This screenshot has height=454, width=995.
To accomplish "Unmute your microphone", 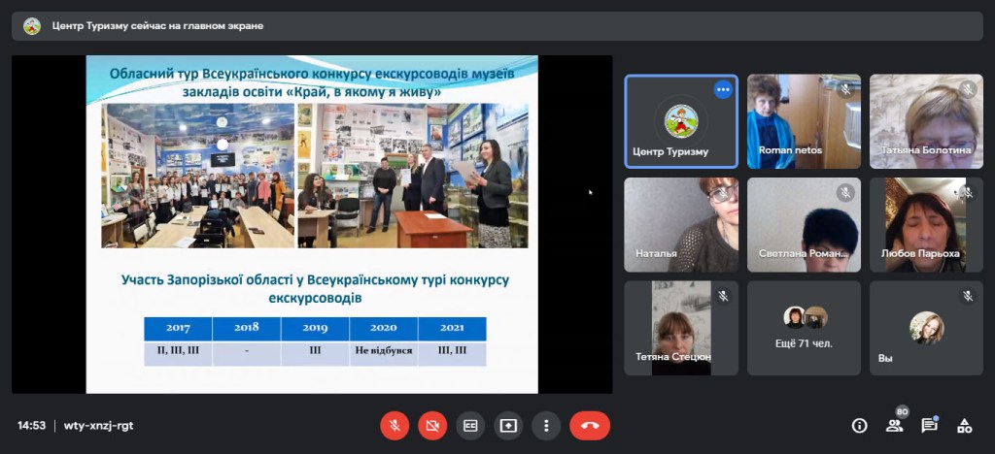I will (395, 425).
